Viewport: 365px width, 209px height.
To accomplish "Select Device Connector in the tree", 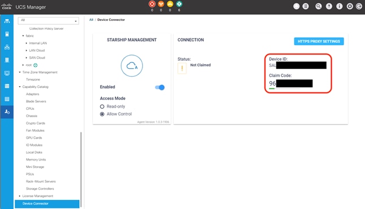I will (47, 204).
